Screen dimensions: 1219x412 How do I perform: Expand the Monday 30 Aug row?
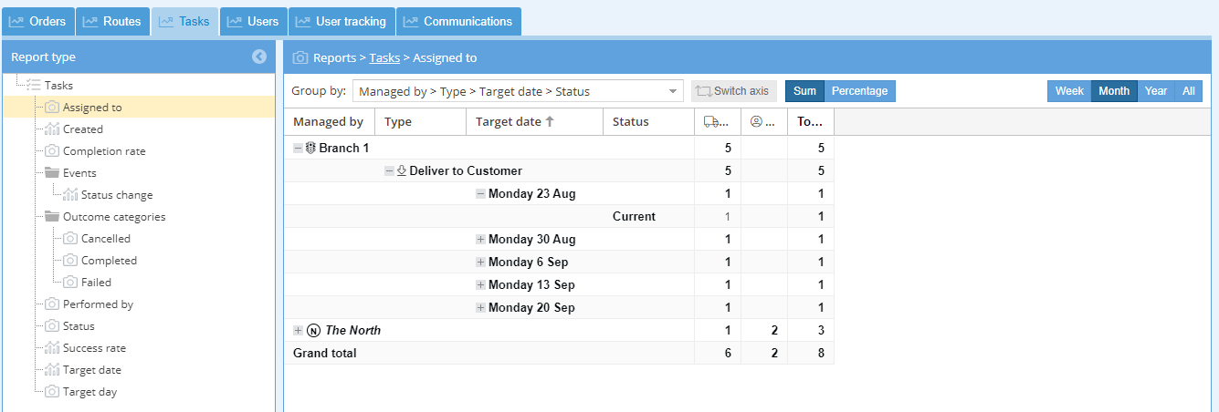[x=480, y=239]
